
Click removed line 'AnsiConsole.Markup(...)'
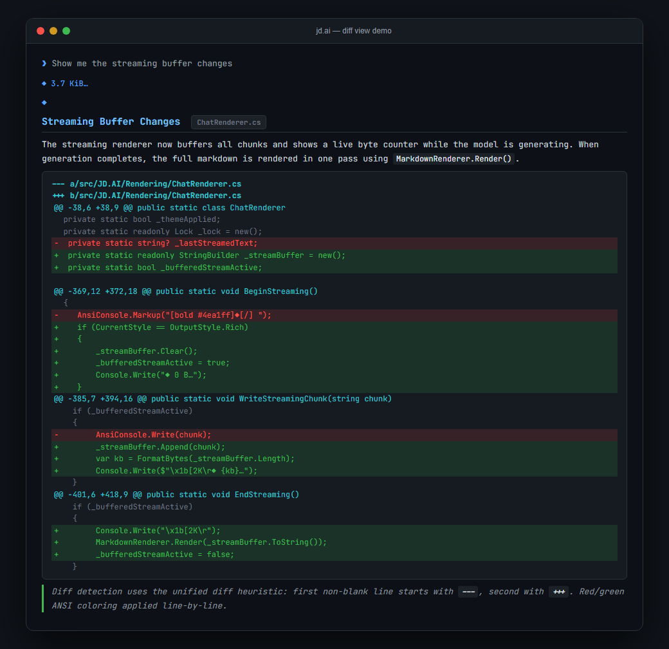click(x=334, y=315)
